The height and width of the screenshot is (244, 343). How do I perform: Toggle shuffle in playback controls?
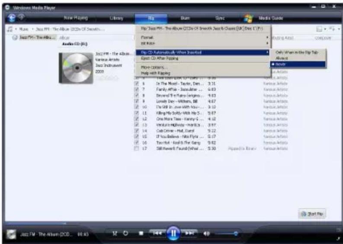click(x=115, y=234)
